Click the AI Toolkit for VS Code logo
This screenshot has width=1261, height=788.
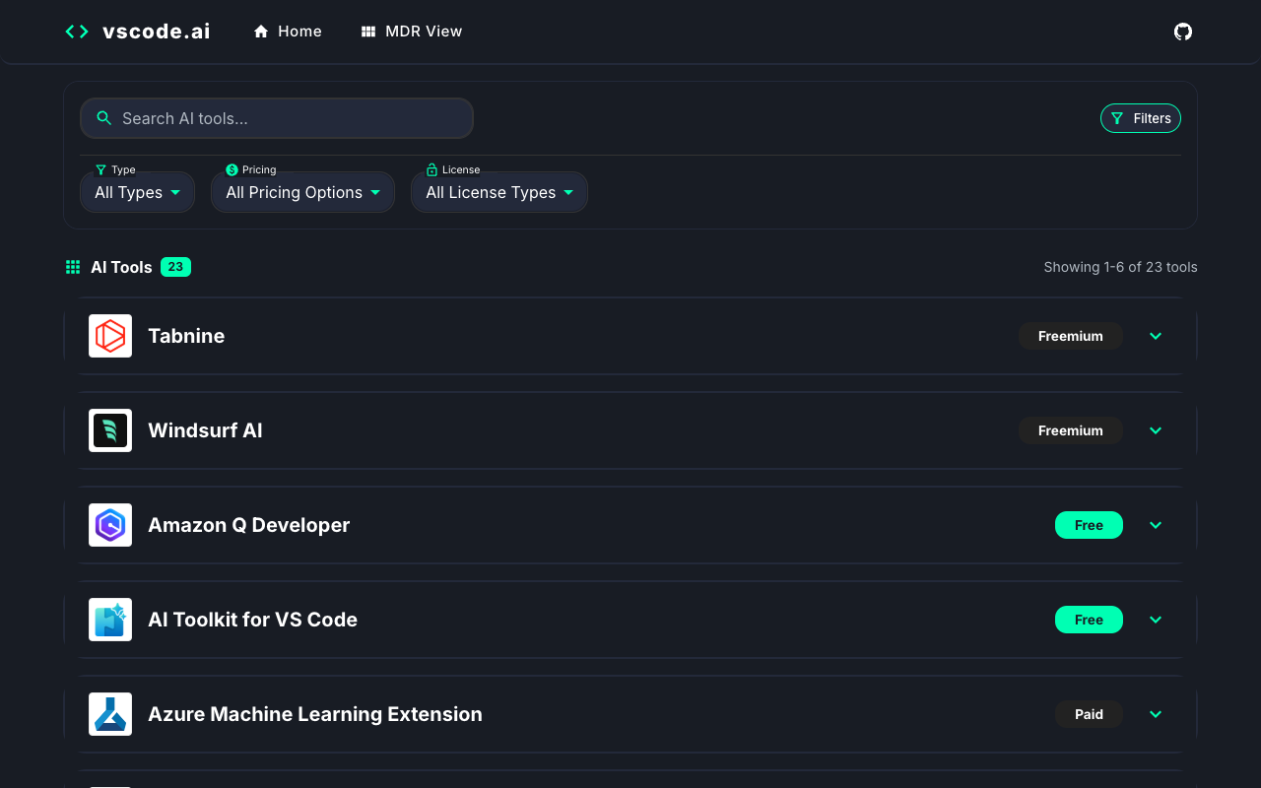click(x=110, y=620)
